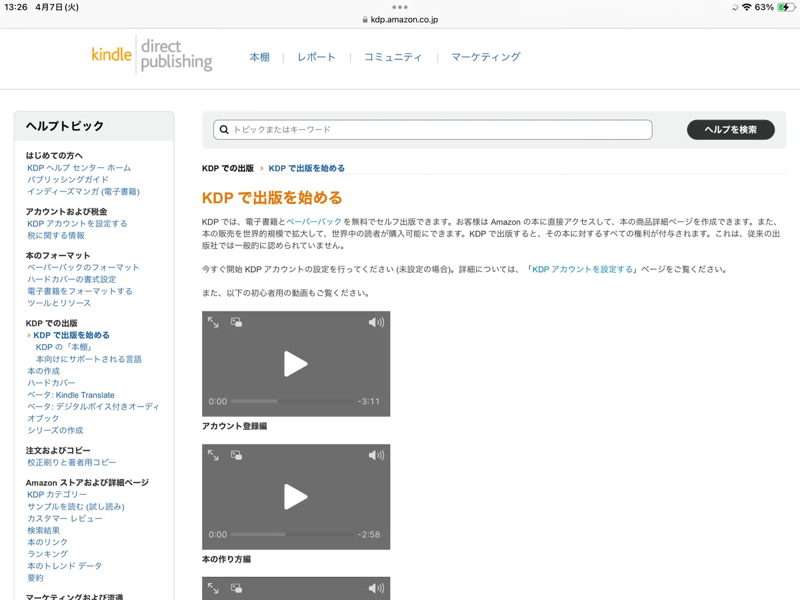Focus the トピックまたはキーワード search field
The height and width of the screenshot is (600, 800).
click(433, 129)
